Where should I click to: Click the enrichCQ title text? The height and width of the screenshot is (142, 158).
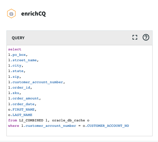pyautogui.click(x=34, y=14)
